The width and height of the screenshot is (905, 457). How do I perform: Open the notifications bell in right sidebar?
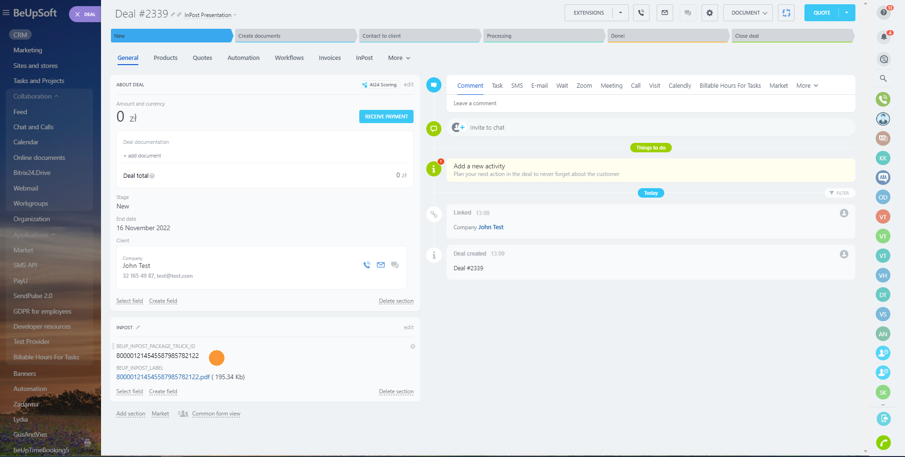click(883, 37)
